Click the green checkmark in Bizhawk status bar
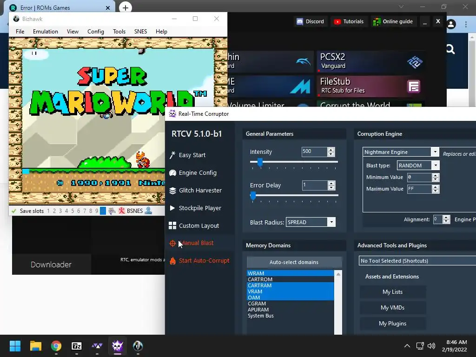476x357 pixels. pyautogui.click(x=14, y=211)
